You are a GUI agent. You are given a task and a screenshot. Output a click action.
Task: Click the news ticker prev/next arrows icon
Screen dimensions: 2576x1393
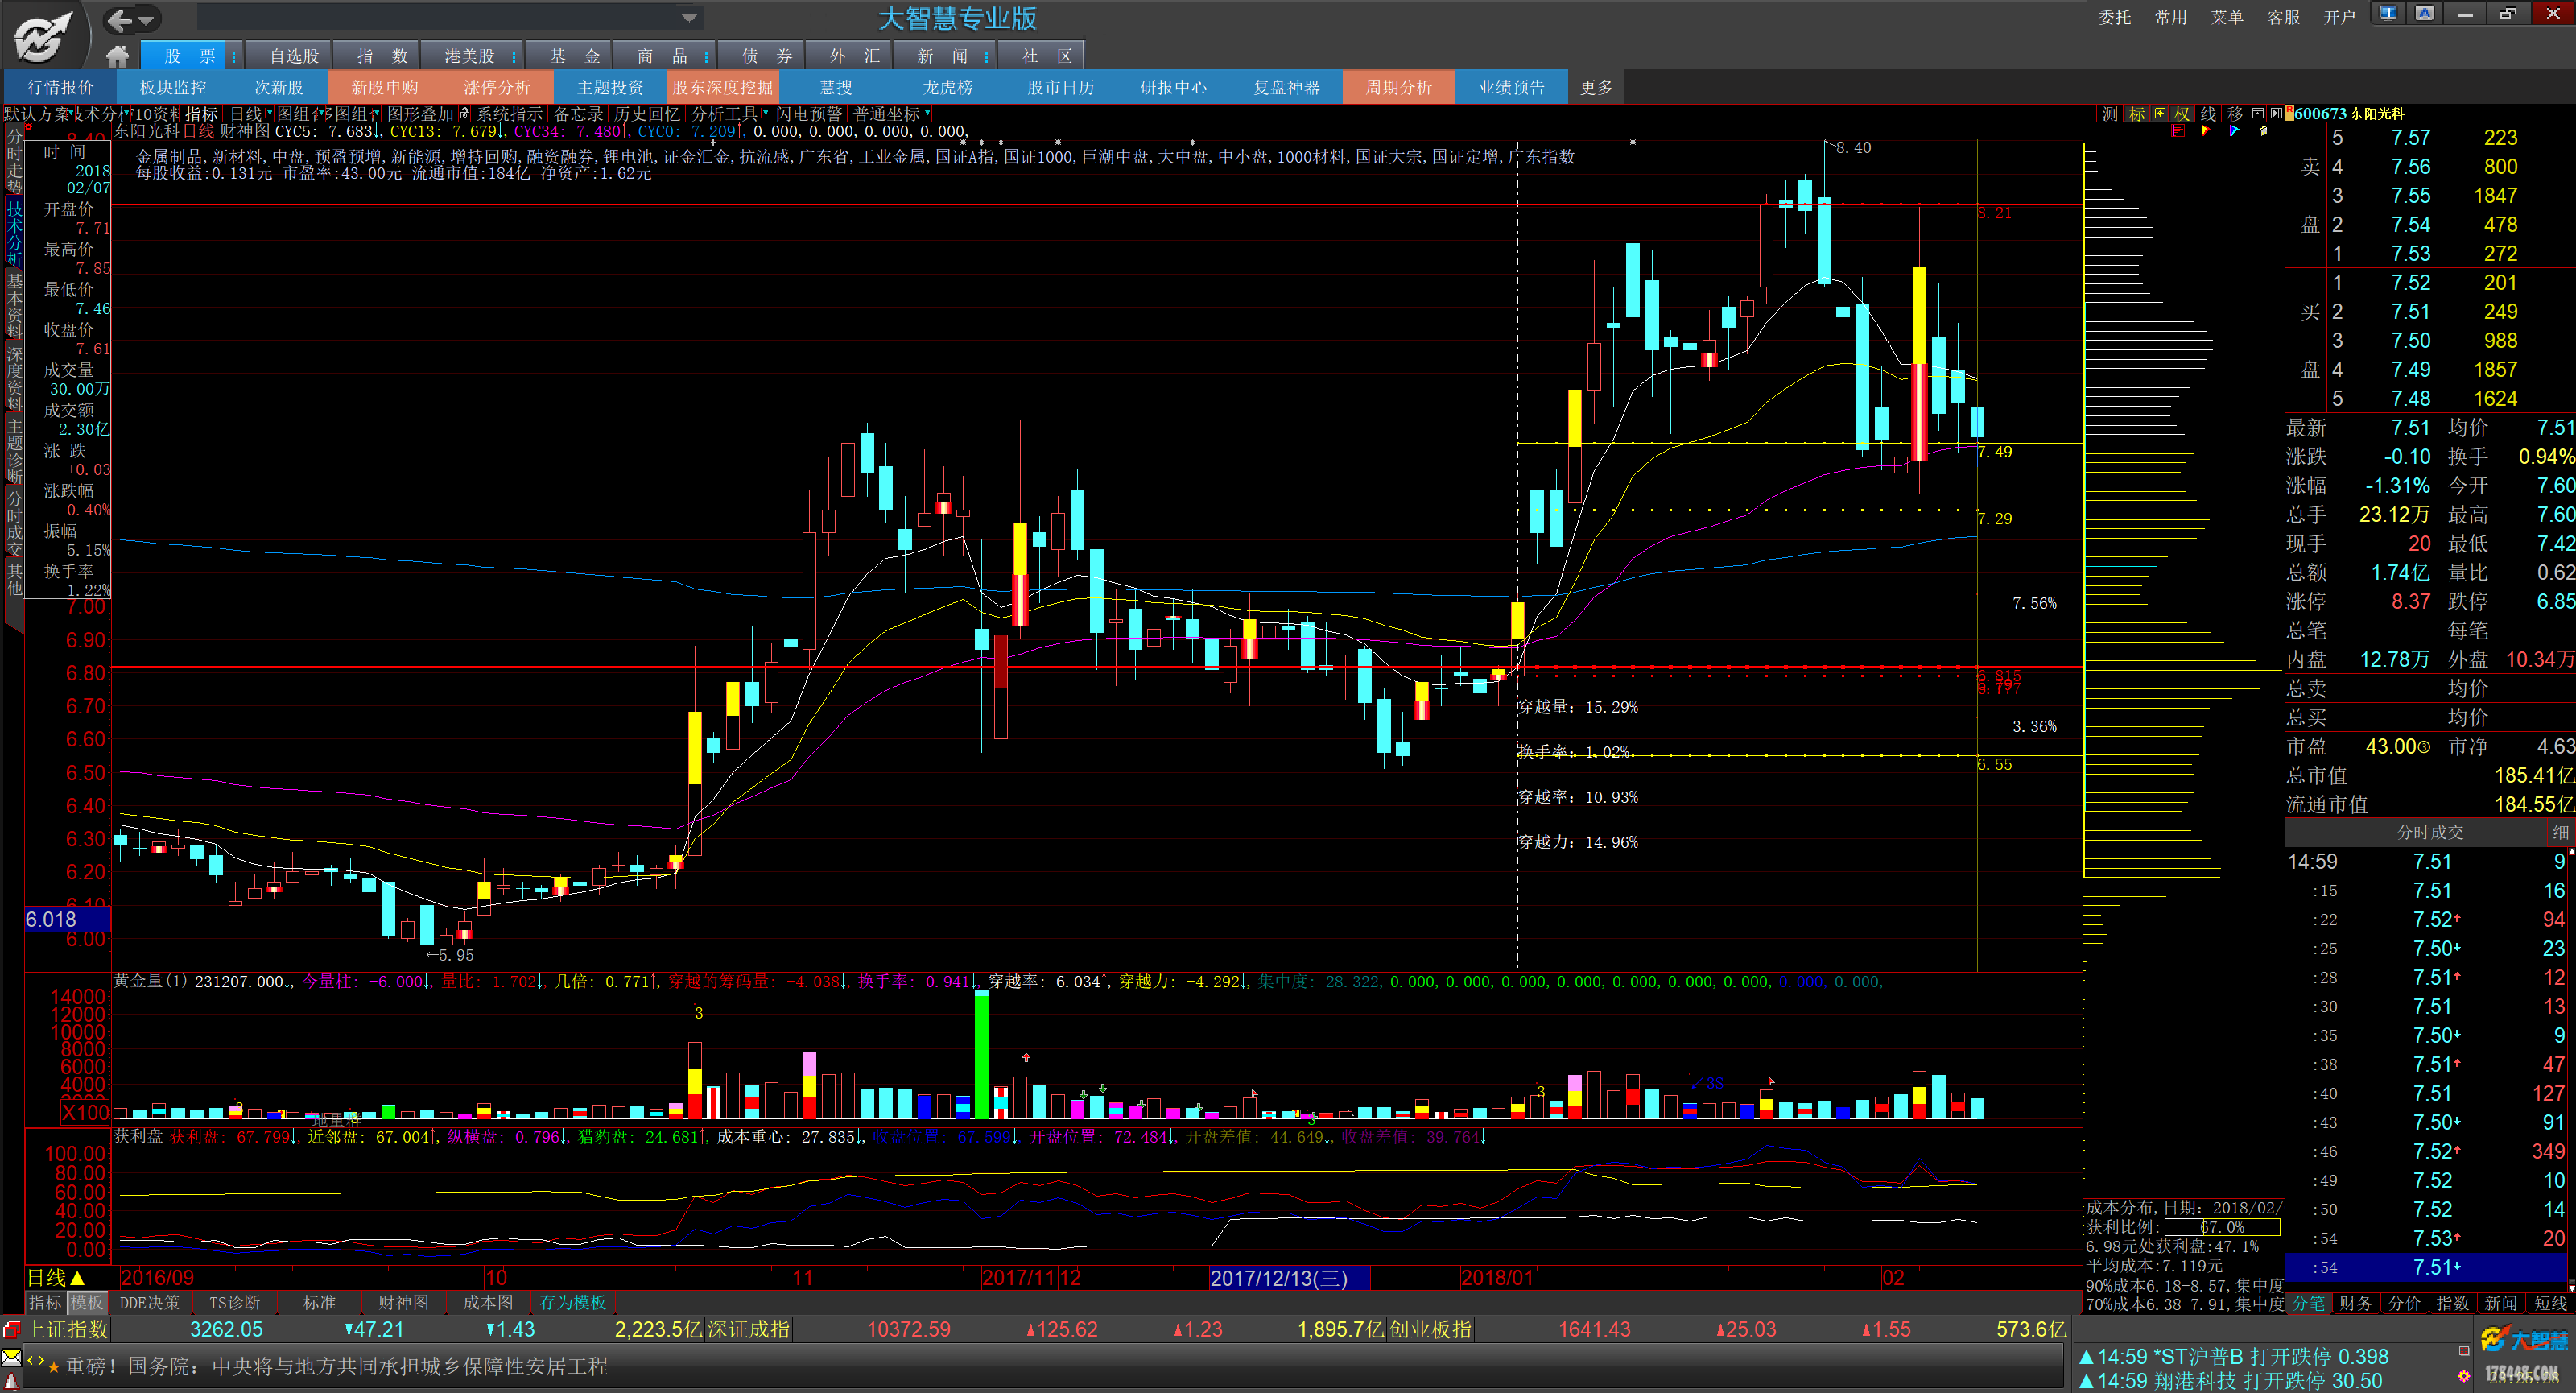tap(36, 1359)
